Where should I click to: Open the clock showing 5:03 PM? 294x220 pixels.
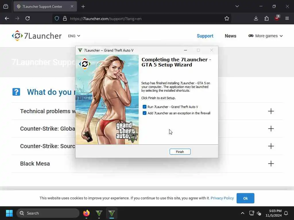[x=274, y=213]
